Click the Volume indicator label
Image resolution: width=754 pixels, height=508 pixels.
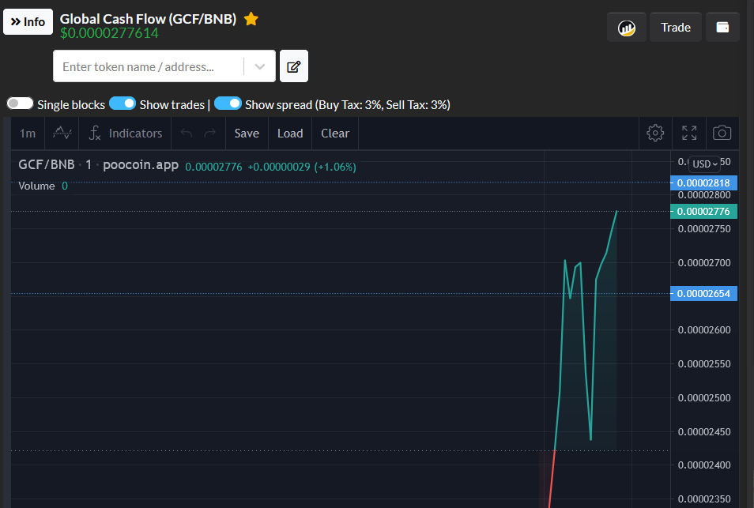(x=36, y=186)
